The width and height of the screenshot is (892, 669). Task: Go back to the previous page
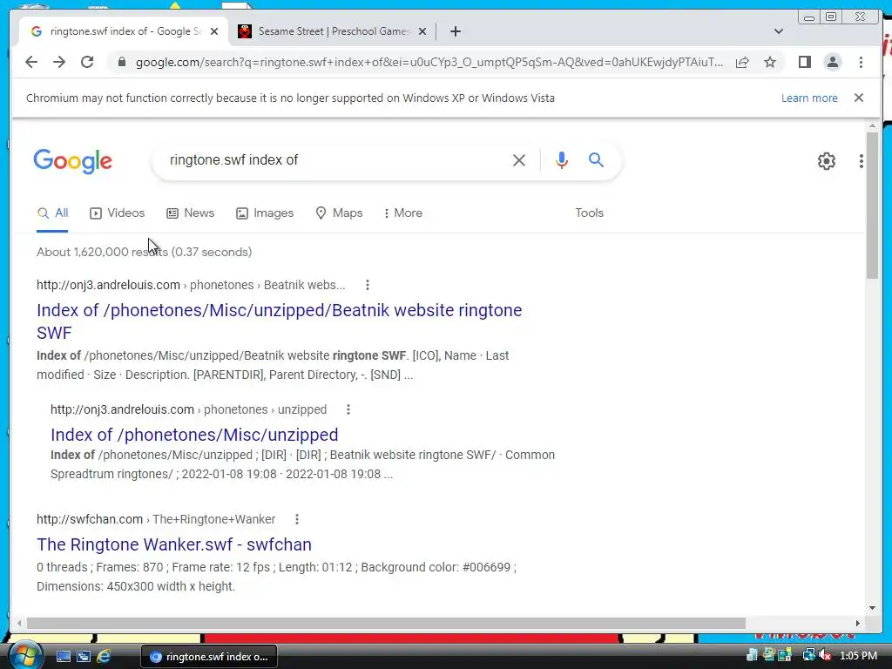click(31, 62)
